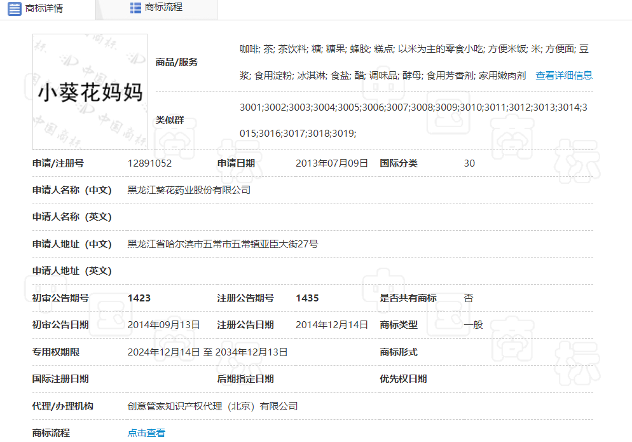Click the 国际注册日期 label
Screen dimensions: 632x442
[x=60, y=379]
